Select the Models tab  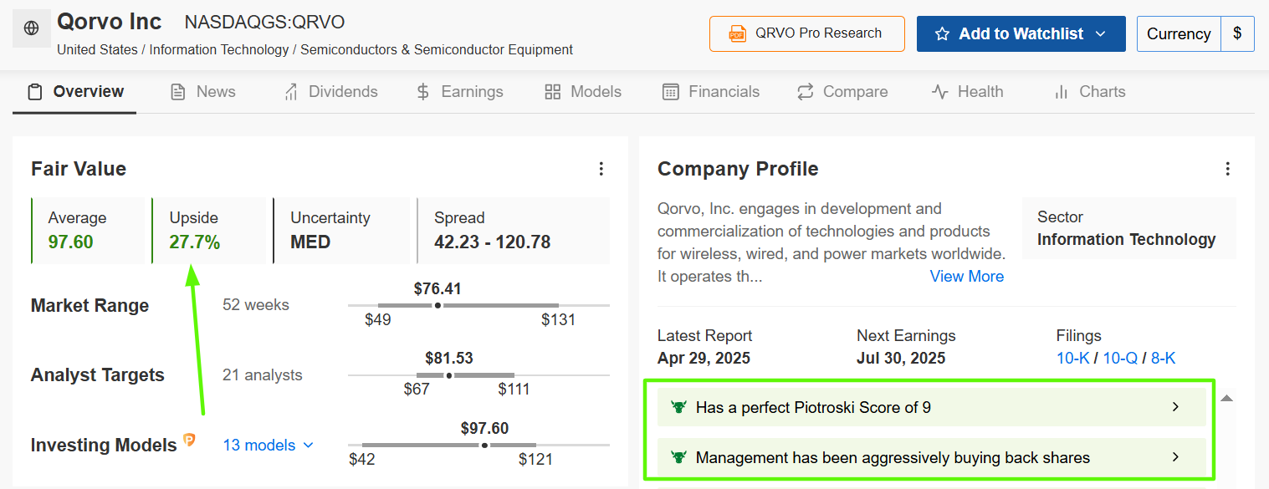[x=582, y=92]
